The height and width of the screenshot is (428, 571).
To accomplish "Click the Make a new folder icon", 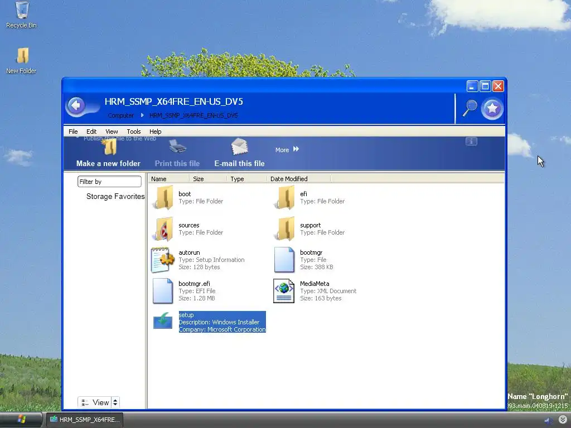I will coord(109,147).
